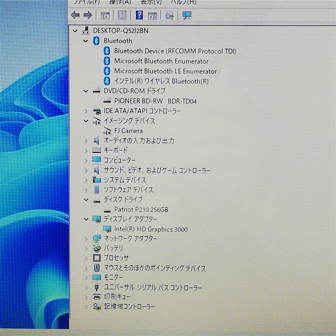Click the ソフトウェア デバイス icon

point(97,190)
